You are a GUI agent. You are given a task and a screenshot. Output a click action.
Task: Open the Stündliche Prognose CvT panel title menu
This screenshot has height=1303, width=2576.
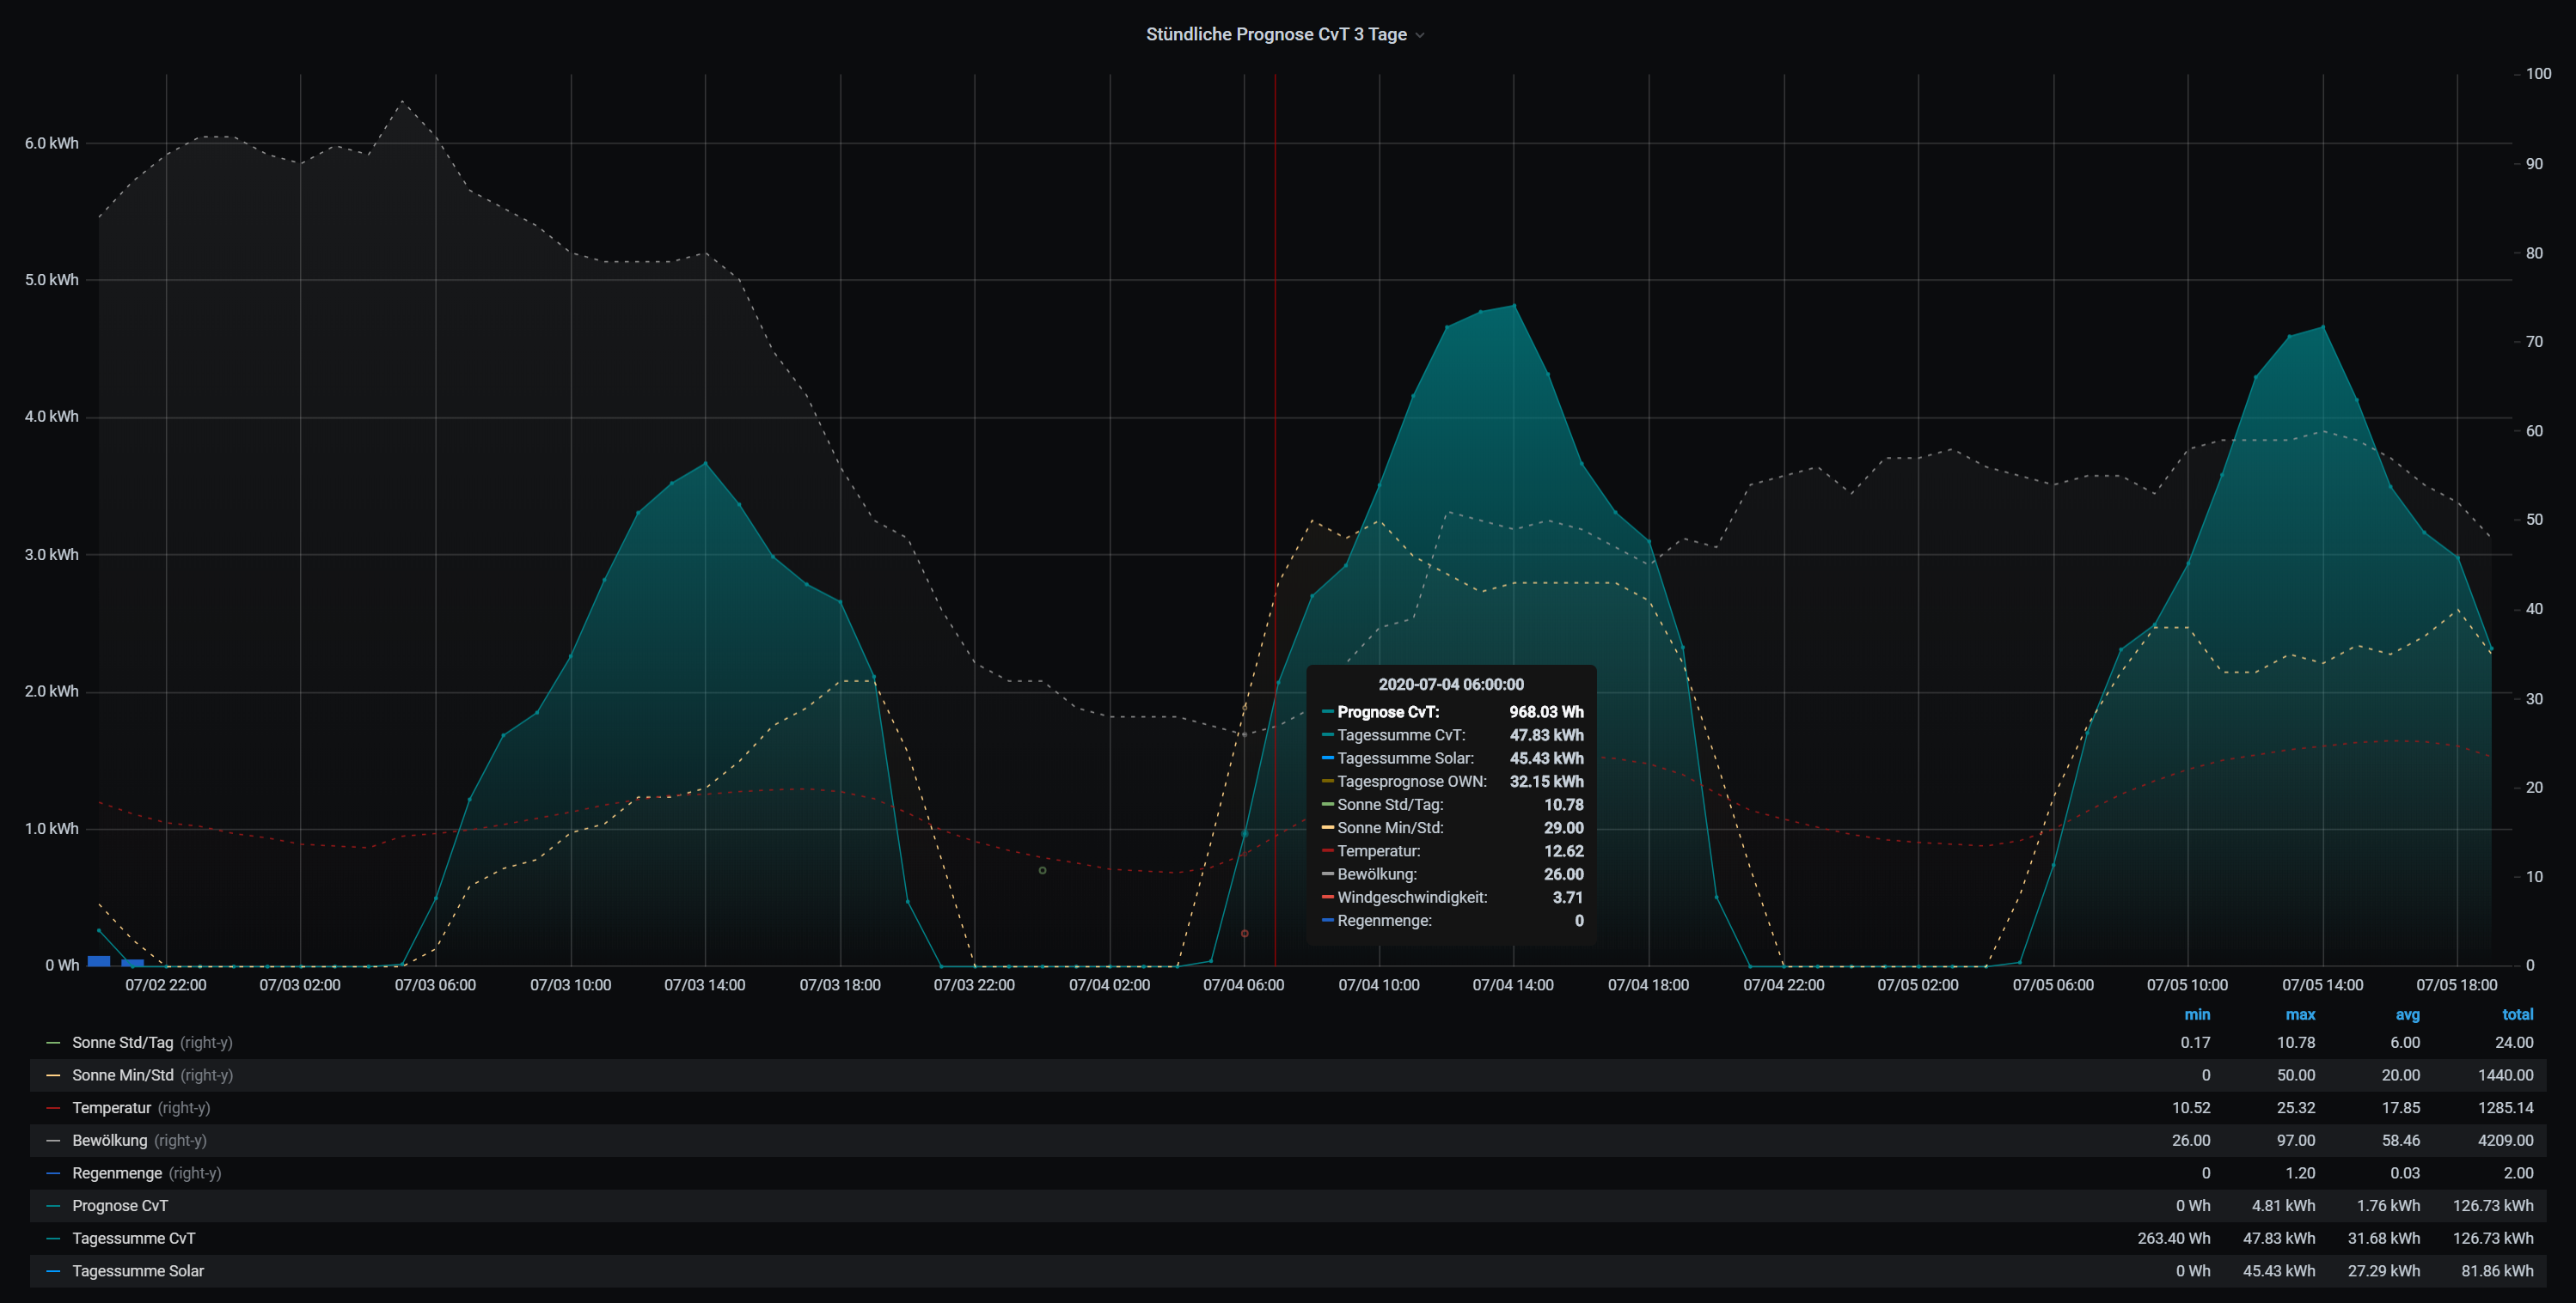[1275, 34]
